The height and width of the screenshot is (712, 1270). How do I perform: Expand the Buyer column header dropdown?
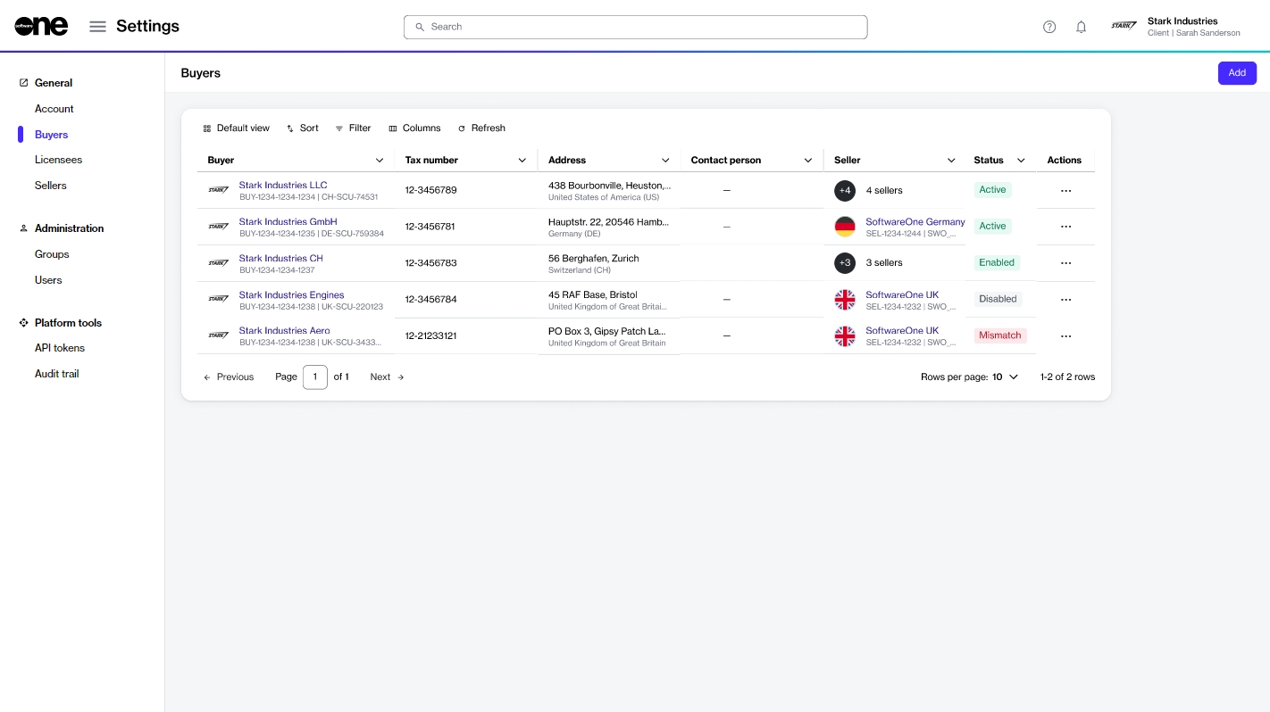[380, 161]
